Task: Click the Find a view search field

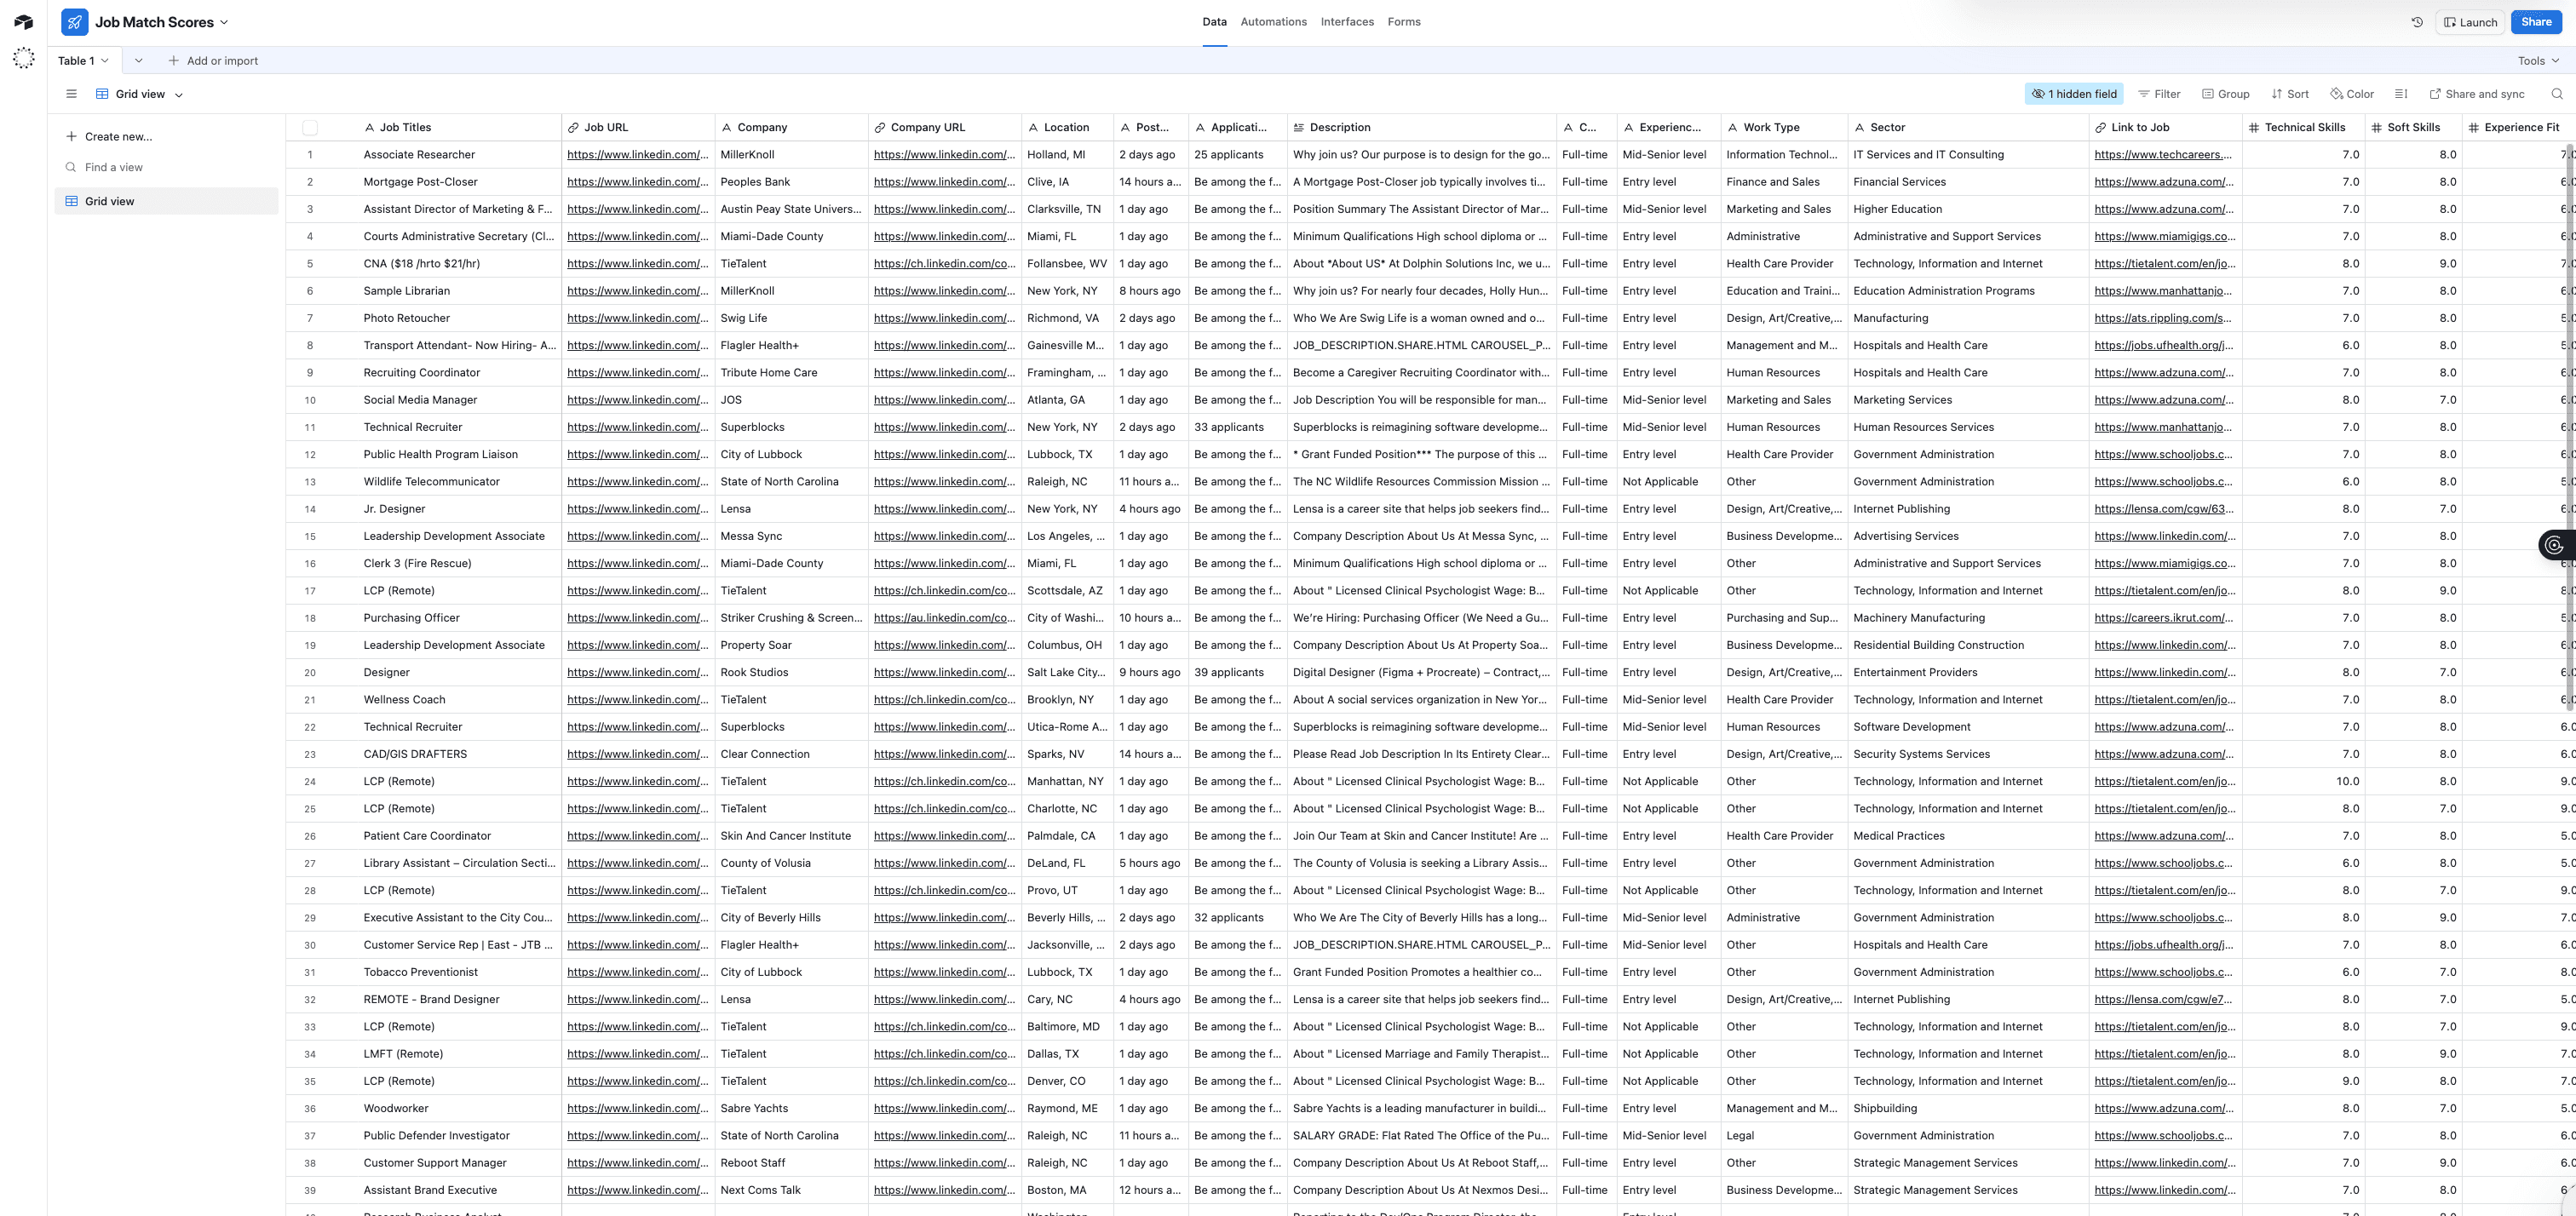Action: click(166, 167)
